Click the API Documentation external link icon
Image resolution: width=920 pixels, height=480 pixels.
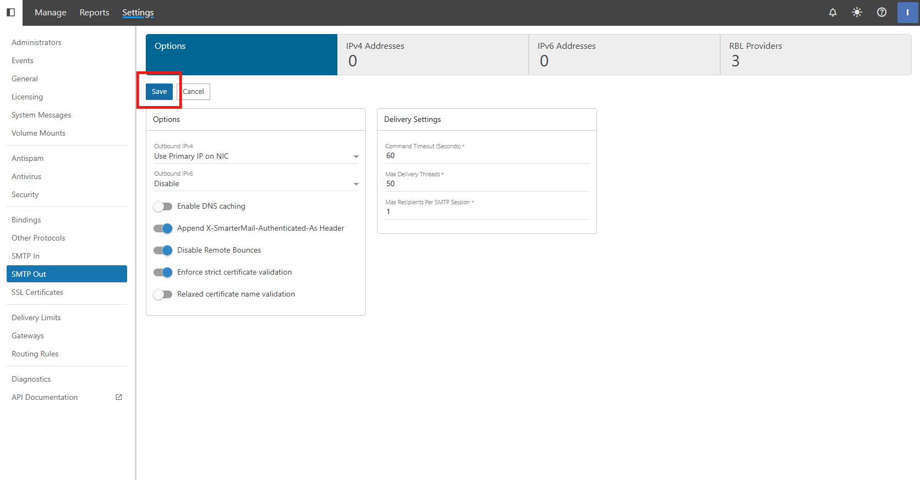119,397
